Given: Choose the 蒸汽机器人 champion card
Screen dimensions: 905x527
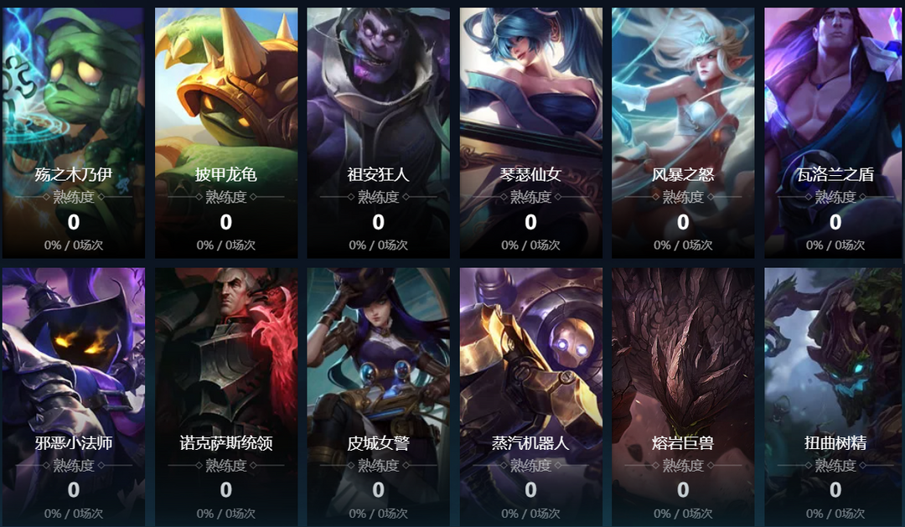Looking at the screenshot, I should click(x=531, y=397).
